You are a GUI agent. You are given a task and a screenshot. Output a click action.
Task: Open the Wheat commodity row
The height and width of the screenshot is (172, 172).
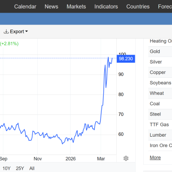click(x=160, y=93)
